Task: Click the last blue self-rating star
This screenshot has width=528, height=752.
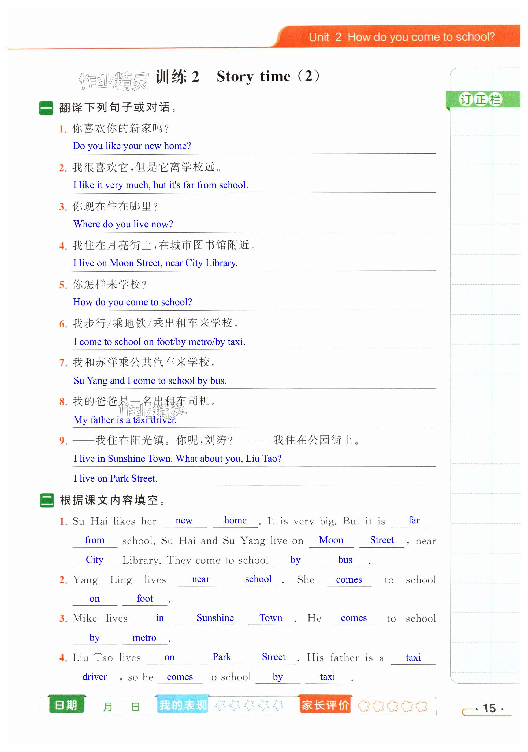Action: pos(278,705)
